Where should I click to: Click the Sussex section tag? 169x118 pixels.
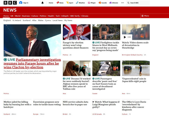coord(95,94)
